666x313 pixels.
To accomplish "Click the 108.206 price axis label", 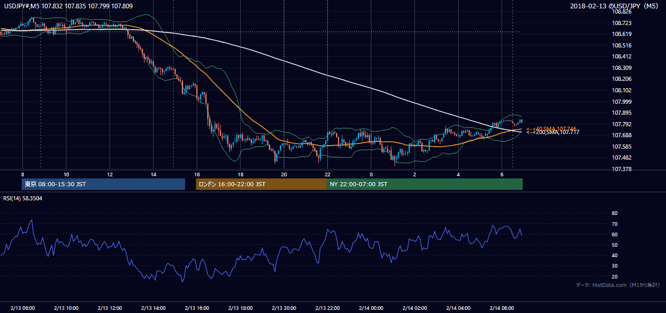I will click(622, 79).
